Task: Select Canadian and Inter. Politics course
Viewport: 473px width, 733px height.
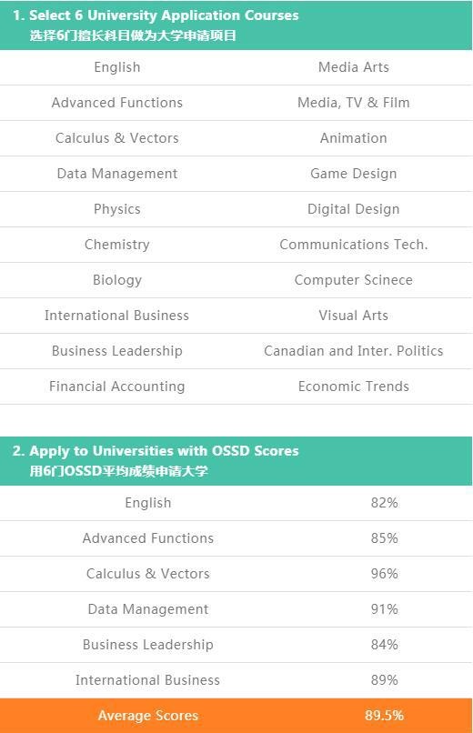Action: pos(353,352)
